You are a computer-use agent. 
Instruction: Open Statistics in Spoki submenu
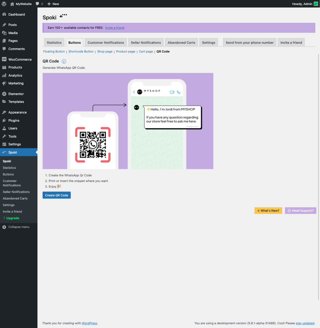point(9,168)
